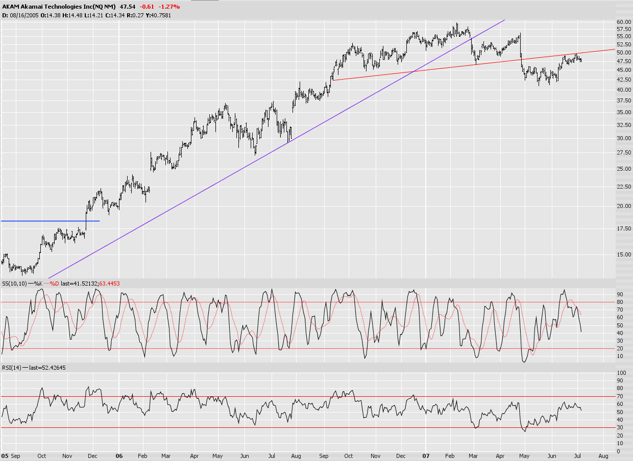Click the 42.50 price axis label
The height and width of the screenshot is (461, 633).
624,80
